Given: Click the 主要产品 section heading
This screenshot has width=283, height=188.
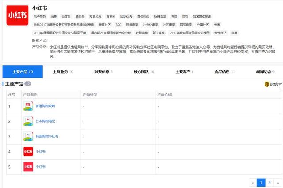Looking at the screenshot, I should [x=14, y=84].
